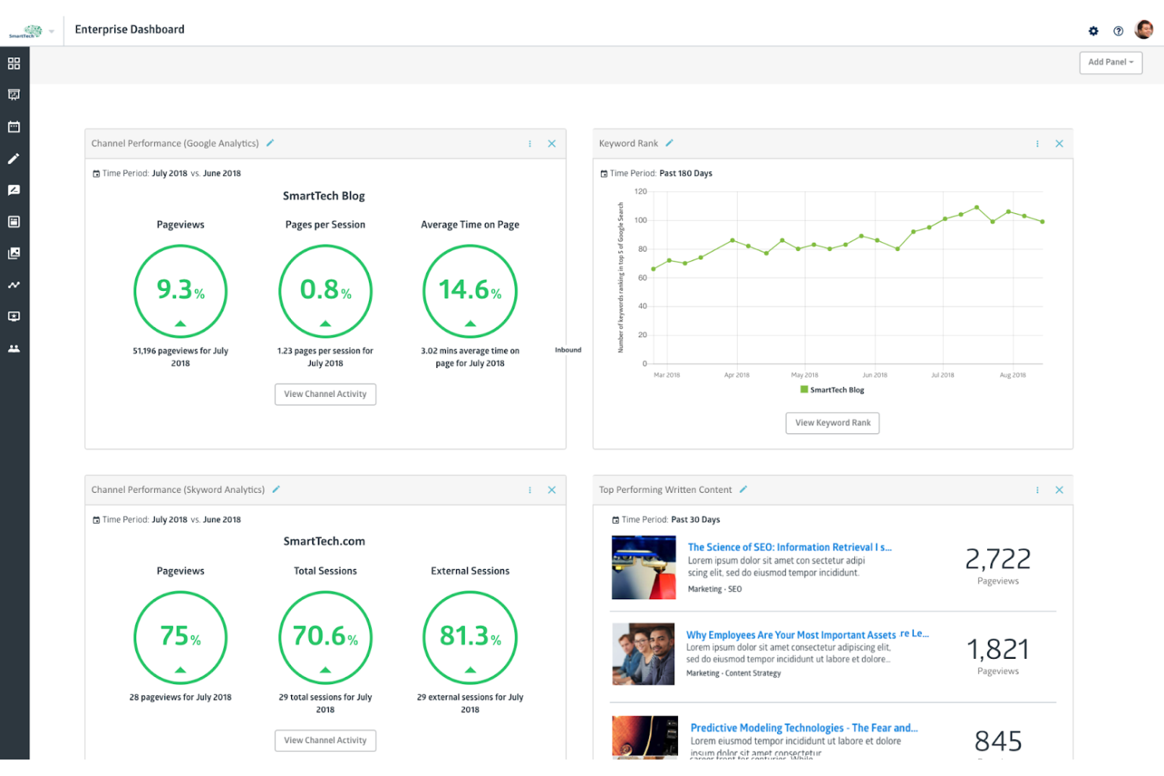
Task: Click the 'Marketing - SEO' category label
Action: coord(715,589)
